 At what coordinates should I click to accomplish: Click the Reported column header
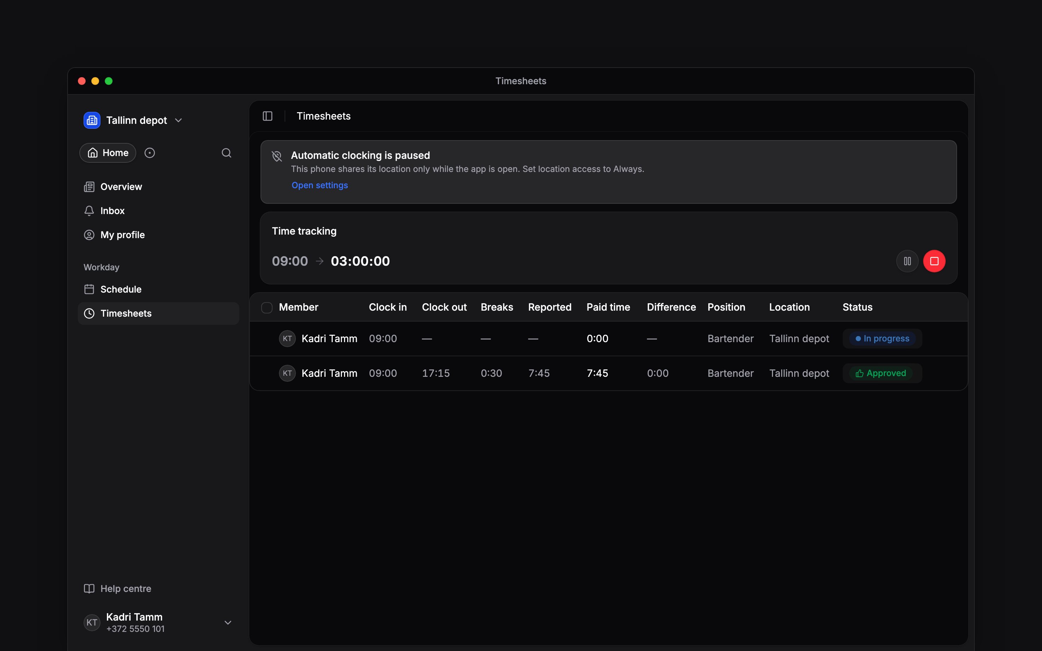click(550, 307)
